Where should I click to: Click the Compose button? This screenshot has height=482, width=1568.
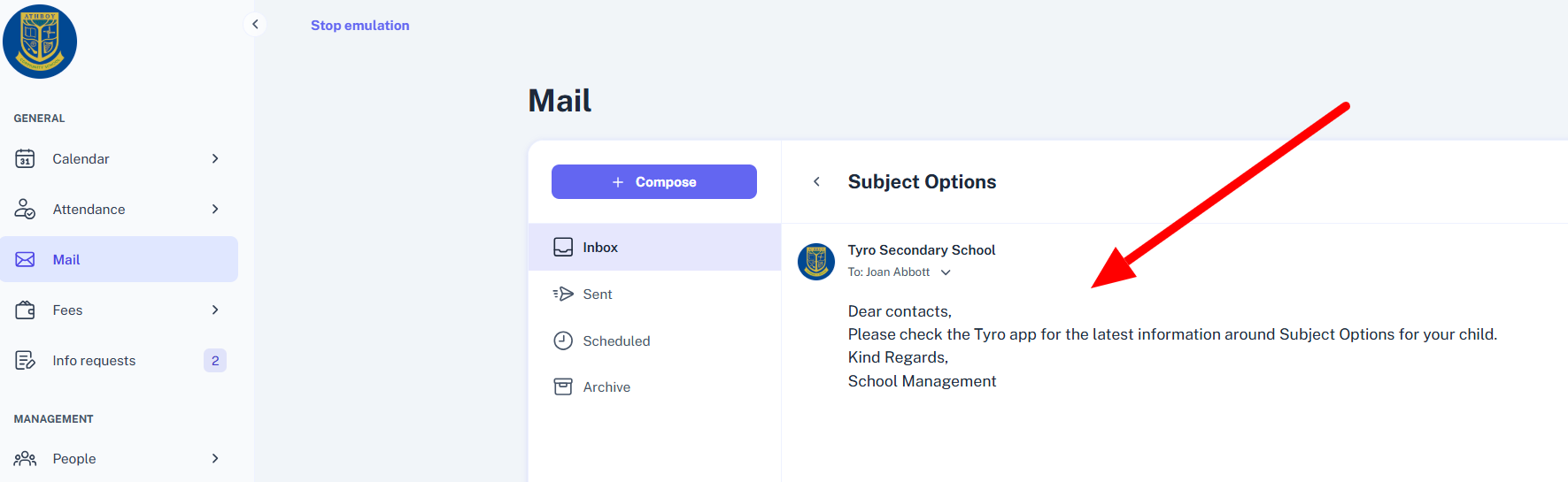pyautogui.click(x=654, y=181)
